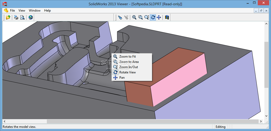Image resolution: width=271 pixels, height=131 pixels.
Task: Open the File menu
Action: pyautogui.click(x=12, y=11)
